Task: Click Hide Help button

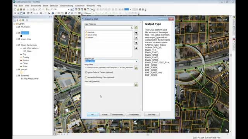Action: pyautogui.click(x=134, y=115)
